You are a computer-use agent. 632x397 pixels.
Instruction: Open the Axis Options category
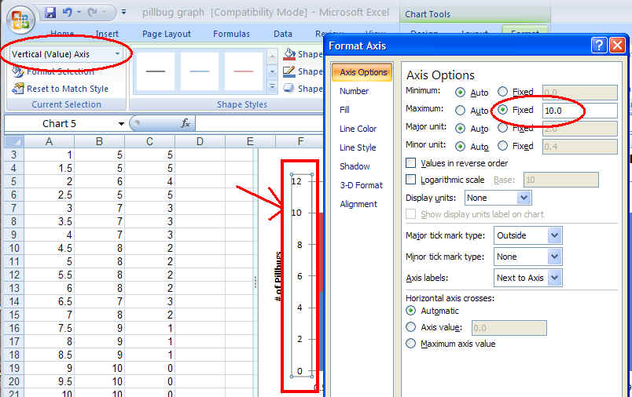pos(362,72)
